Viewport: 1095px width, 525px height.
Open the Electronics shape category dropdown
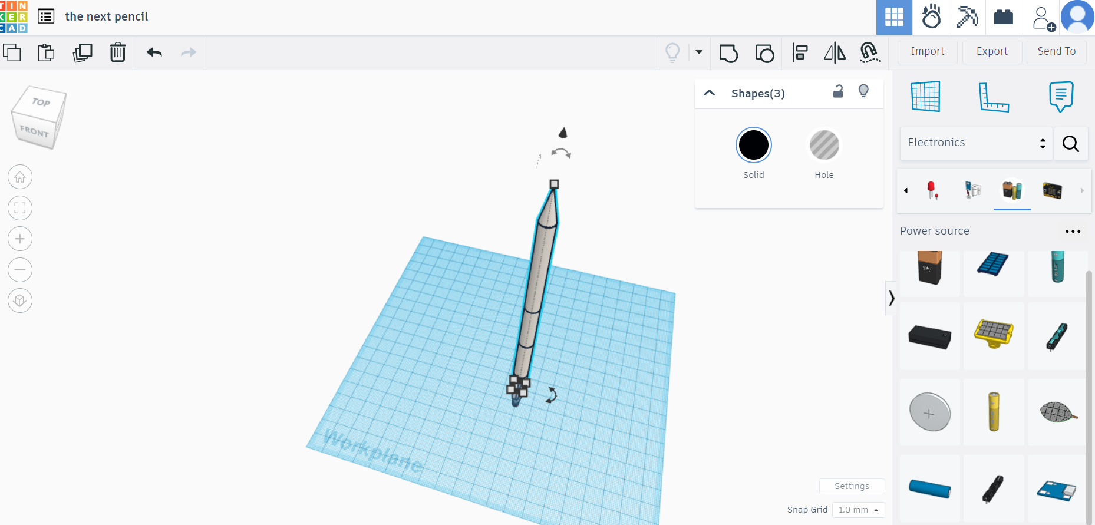pyautogui.click(x=976, y=143)
